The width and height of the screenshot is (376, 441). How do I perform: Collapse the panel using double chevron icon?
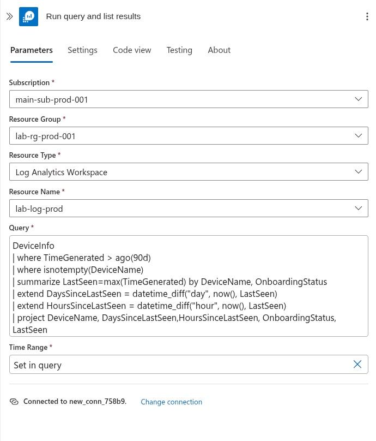click(10, 16)
